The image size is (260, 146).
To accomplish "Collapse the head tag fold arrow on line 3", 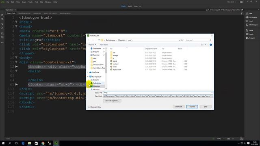I will click(16, 26).
